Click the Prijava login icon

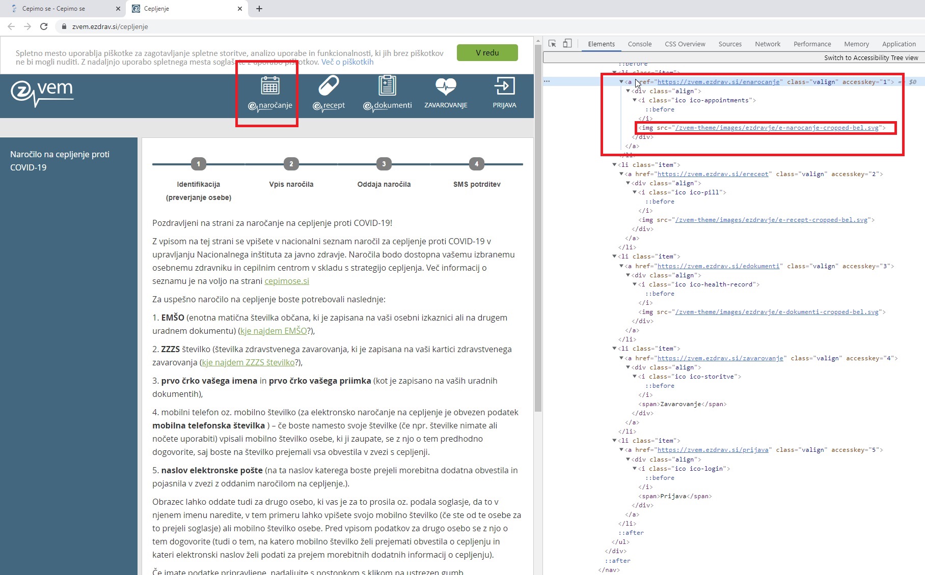click(x=504, y=85)
